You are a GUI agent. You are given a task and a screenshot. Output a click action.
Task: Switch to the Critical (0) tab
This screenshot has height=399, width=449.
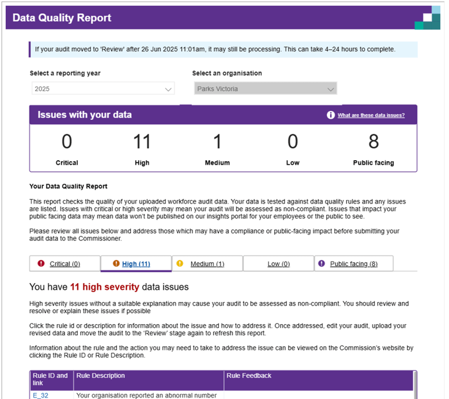pyautogui.click(x=65, y=264)
